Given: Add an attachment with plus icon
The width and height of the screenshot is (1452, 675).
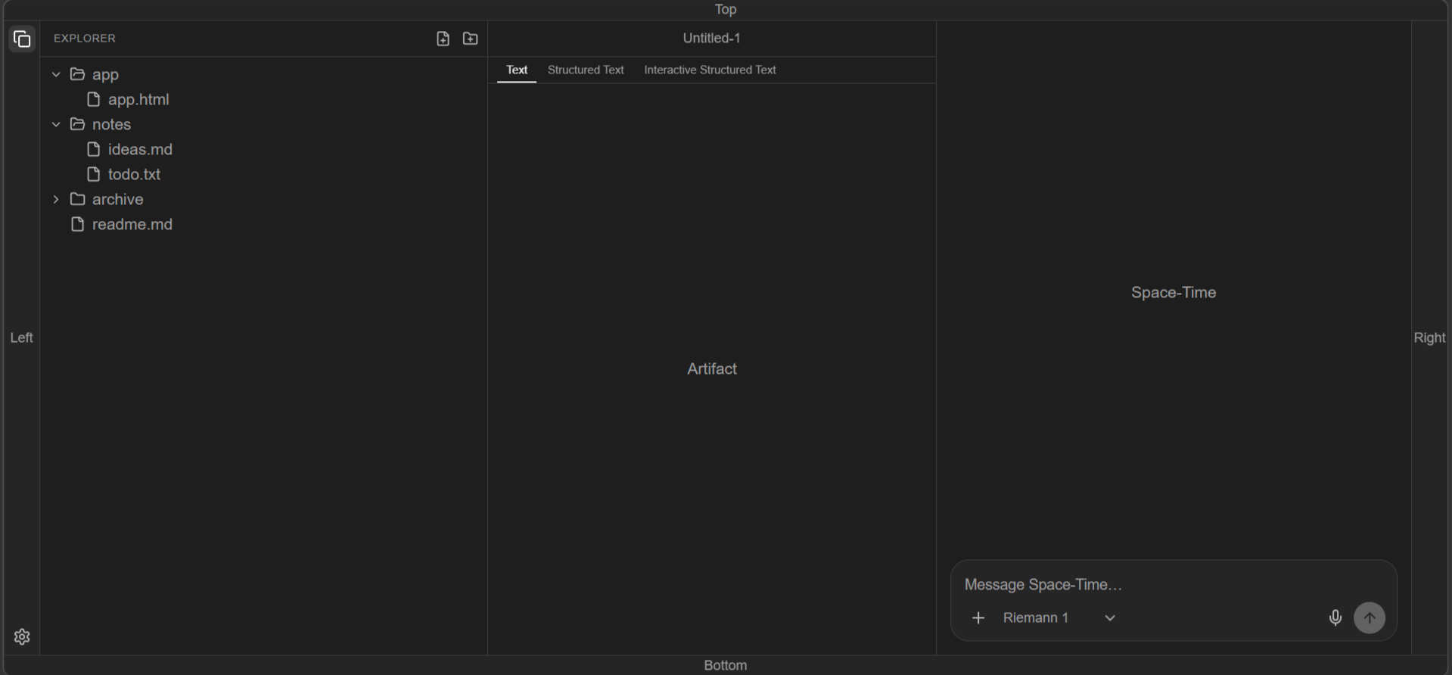Looking at the screenshot, I should coord(978,617).
